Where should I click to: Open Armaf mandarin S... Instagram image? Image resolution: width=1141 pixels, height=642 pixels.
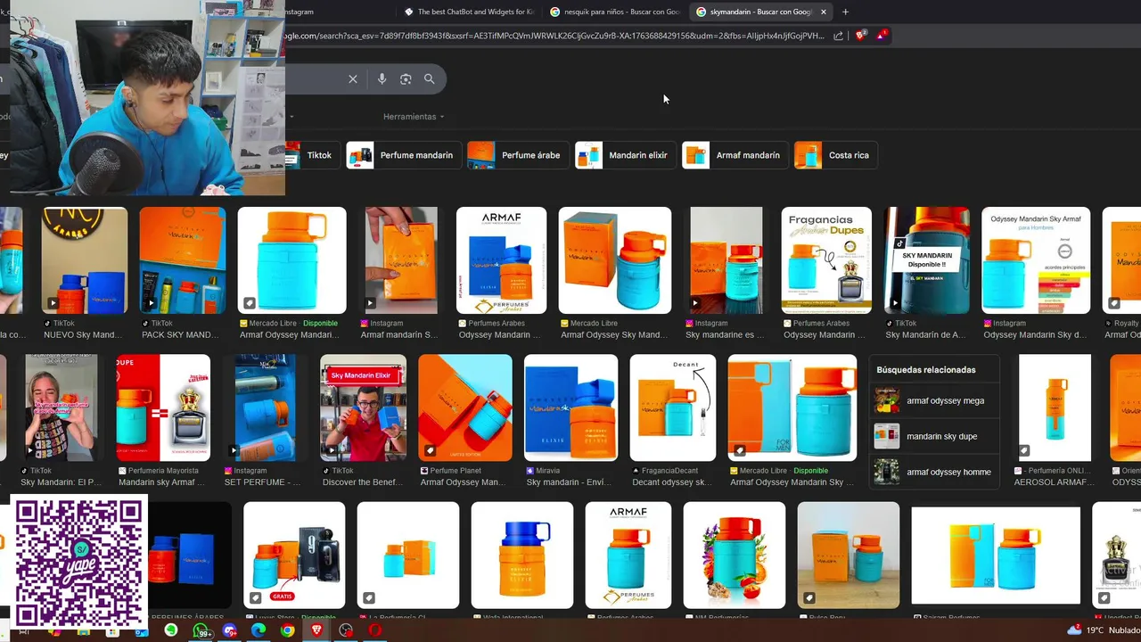401,260
